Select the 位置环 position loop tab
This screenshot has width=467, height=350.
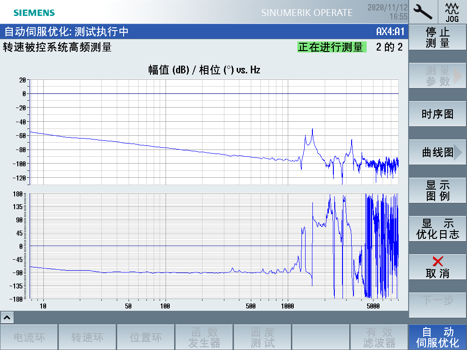tap(146, 337)
